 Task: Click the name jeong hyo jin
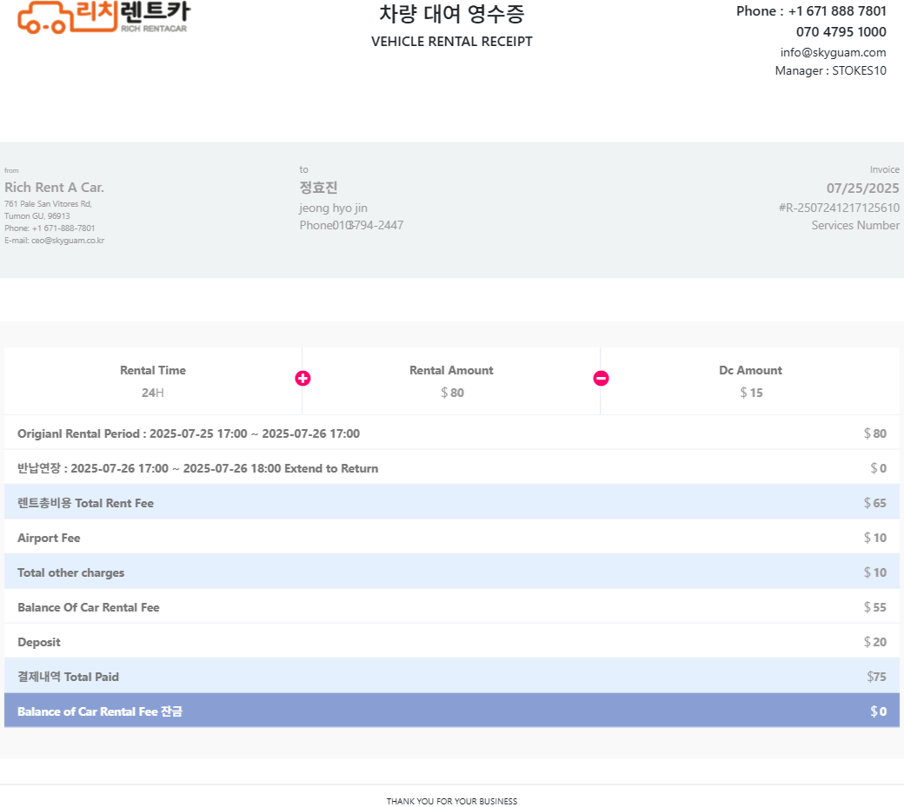[333, 208]
